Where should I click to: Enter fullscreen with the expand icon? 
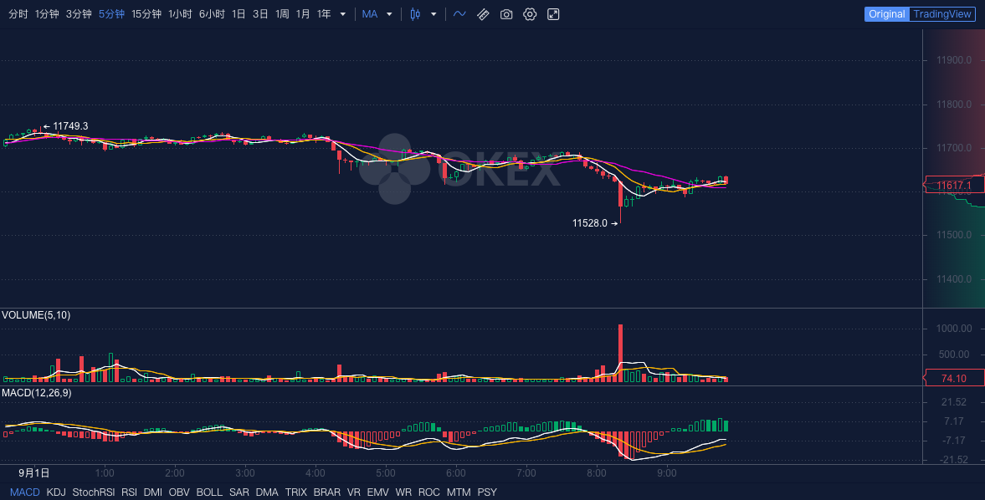point(553,14)
